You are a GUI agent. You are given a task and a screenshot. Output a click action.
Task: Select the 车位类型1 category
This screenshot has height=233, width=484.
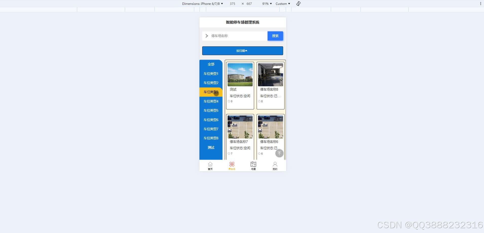tap(211, 74)
